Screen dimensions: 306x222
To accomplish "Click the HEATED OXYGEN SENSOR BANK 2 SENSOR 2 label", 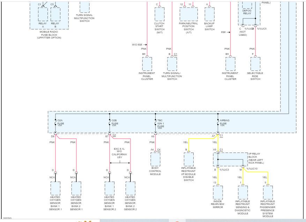I will pos(130,203).
